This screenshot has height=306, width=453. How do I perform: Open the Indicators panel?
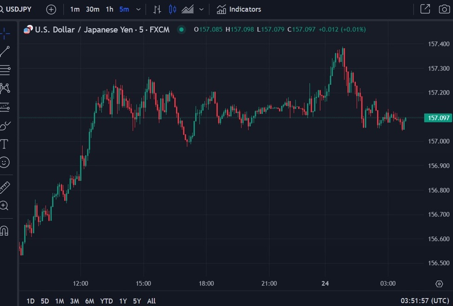pos(239,9)
